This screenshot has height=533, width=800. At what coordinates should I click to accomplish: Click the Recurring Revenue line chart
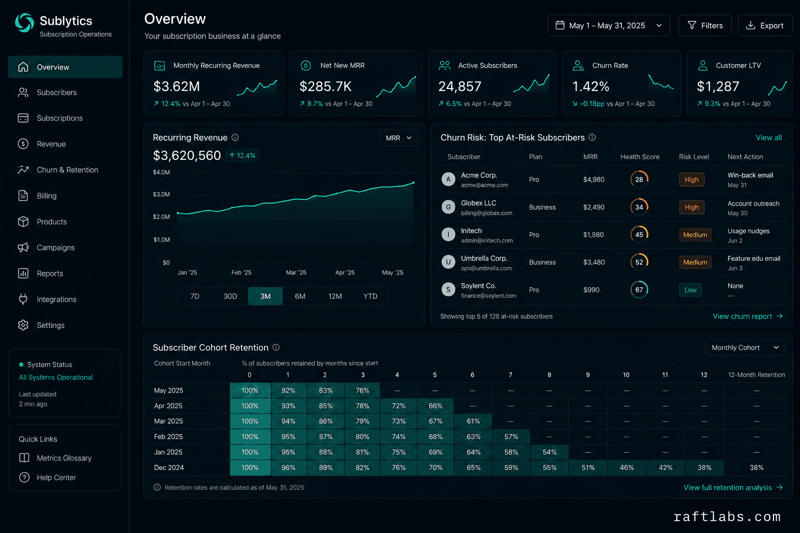pos(295,219)
